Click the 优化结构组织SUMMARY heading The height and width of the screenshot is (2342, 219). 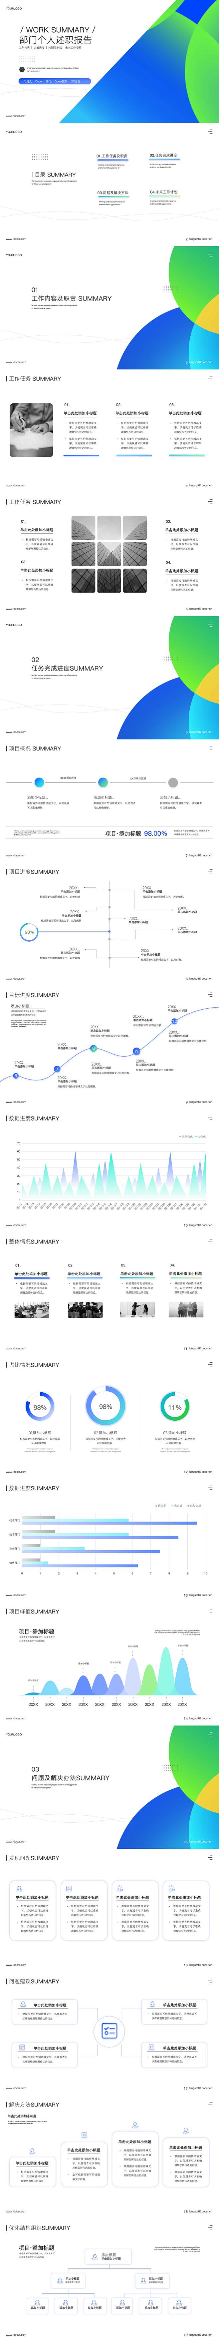[38, 2227]
